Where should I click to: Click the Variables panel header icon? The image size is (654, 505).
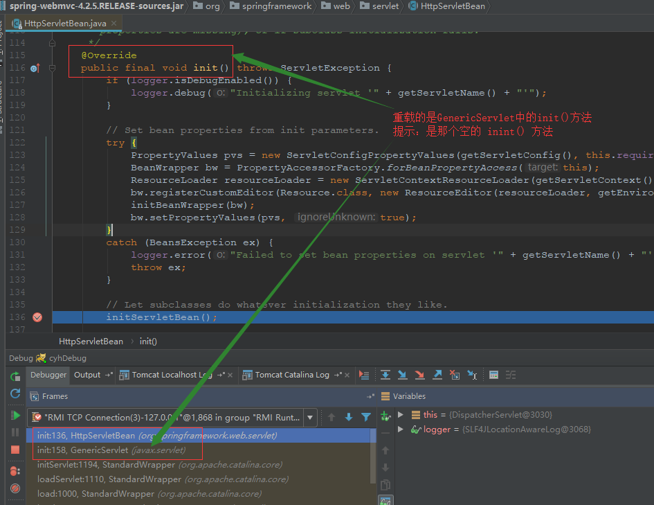[385, 396]
